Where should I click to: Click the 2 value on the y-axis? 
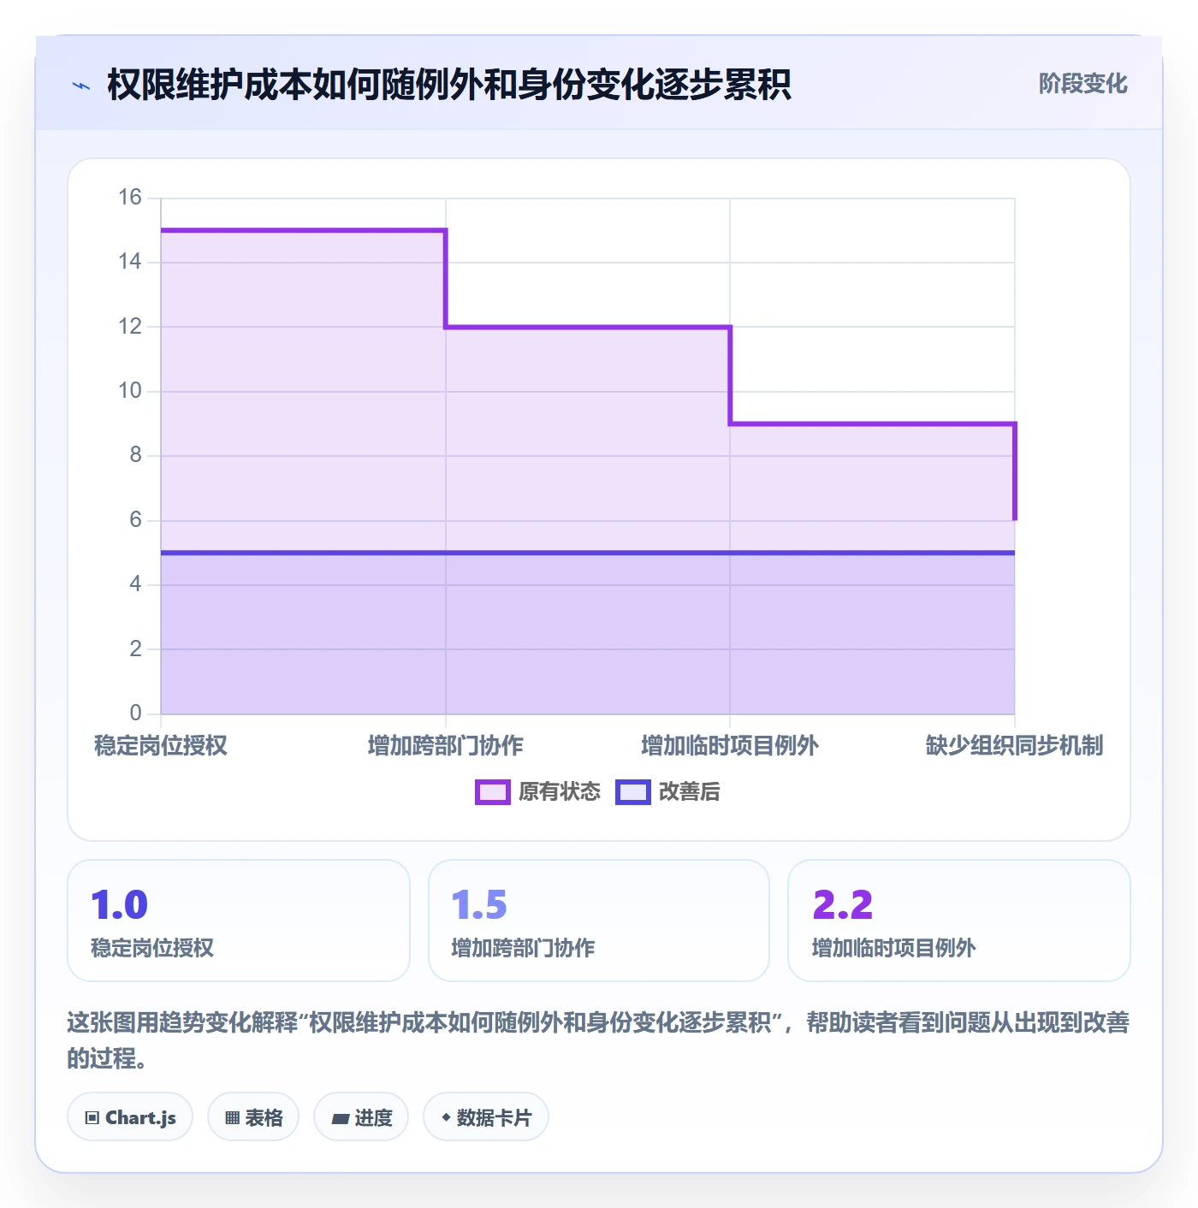[x=135, y=649]
